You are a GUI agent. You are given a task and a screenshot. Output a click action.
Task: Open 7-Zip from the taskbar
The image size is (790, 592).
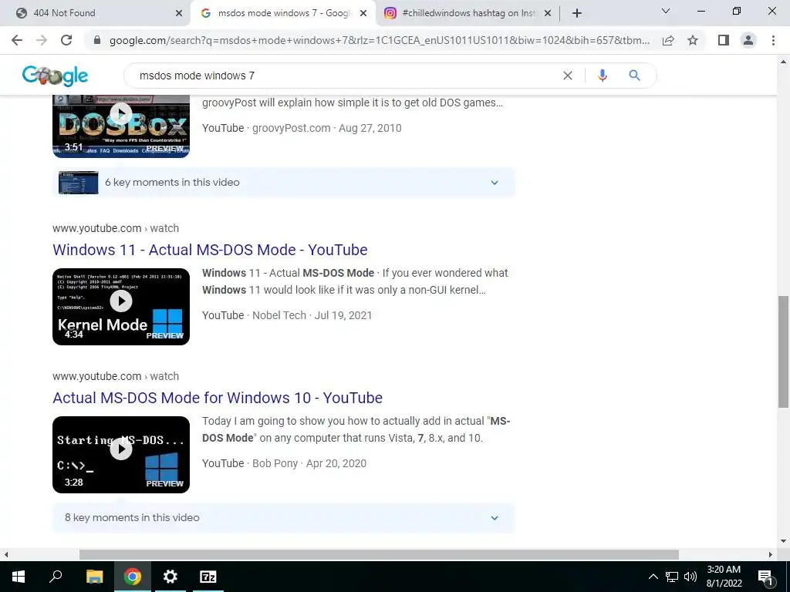click(x=208, y=577)
